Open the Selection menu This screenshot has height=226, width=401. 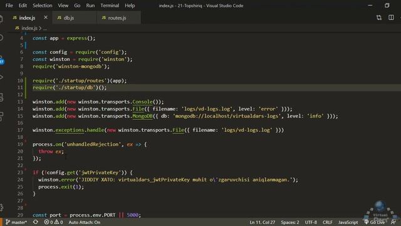click(42, 6)
